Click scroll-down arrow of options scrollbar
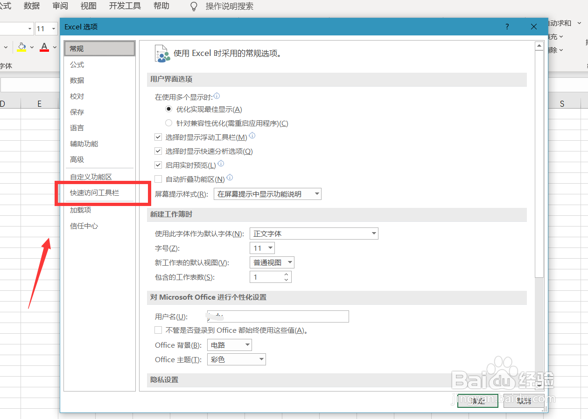 539,385
